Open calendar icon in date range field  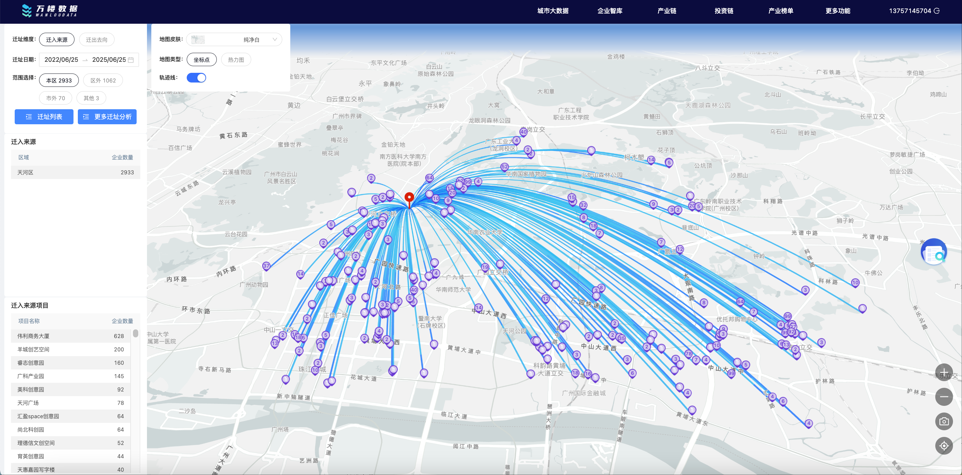tap(131, 60)
